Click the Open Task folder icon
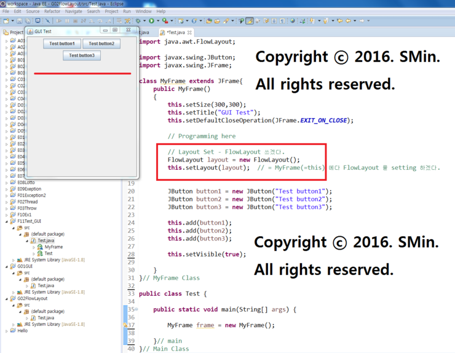This screenshot has width=455, height=353. [x=217, y=21]
